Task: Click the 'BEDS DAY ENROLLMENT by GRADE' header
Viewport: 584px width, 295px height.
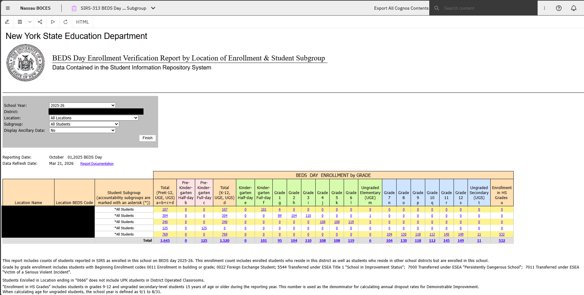Action: pyautogui.click(x=333, y=175)
